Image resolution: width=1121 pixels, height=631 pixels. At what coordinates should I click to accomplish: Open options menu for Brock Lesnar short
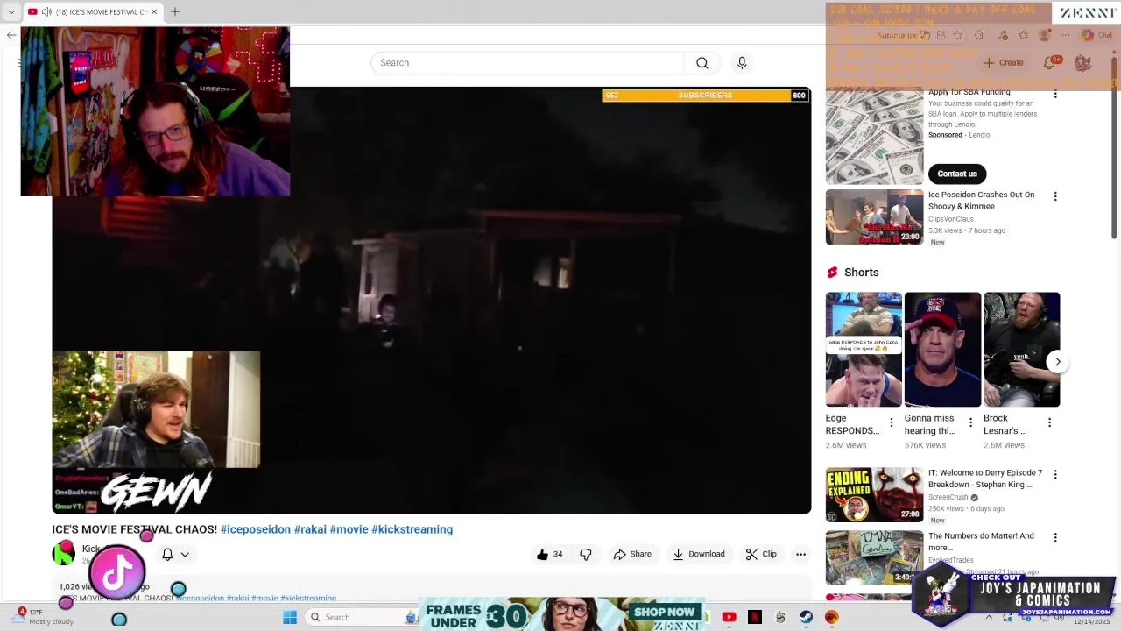coord(1049,422)
